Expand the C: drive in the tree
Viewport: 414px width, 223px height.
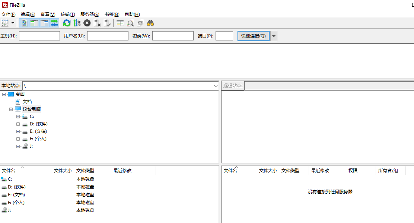tap(18, 116)
